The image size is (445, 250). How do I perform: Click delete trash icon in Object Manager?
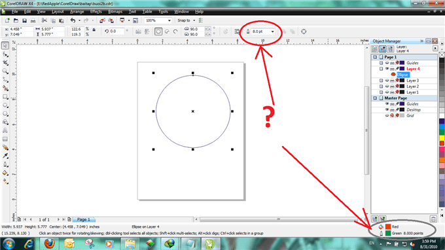coord(433,219)
